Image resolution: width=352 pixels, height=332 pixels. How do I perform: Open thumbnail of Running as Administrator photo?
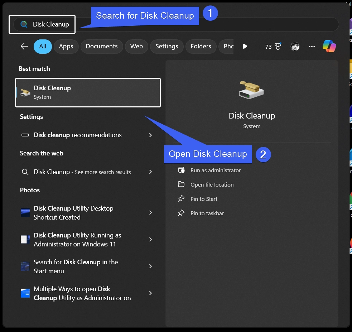(25, 239)
